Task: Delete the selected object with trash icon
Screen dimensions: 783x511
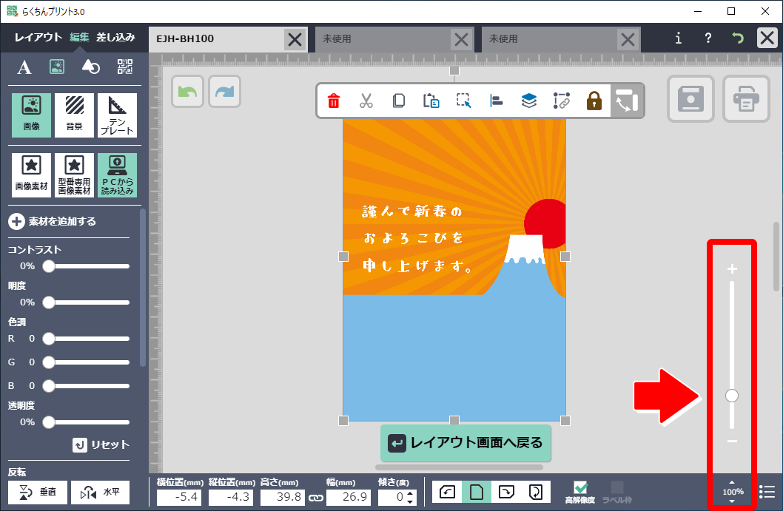Action: pos(334,101)
